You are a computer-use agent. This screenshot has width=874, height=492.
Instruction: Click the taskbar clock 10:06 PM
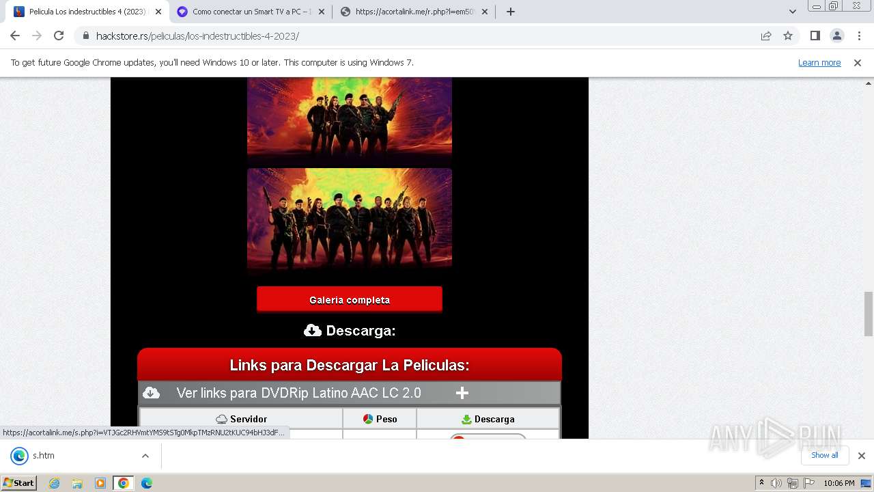tap(839, 483)
